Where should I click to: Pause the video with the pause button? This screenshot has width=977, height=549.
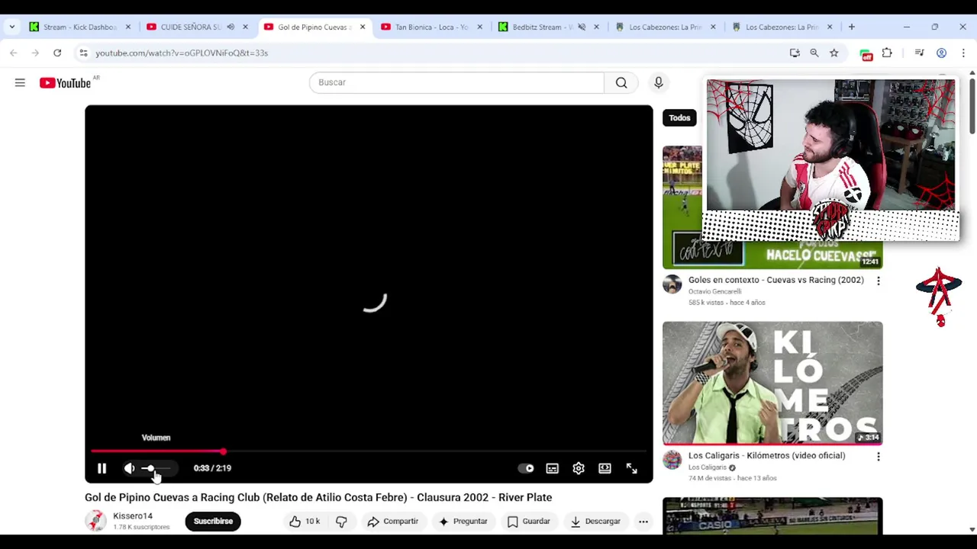point(102,468)
